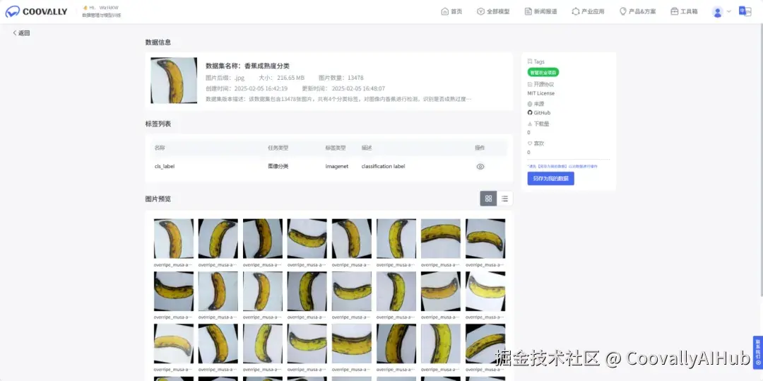This screenshot has width=763, height=381.
Task: Click the truncated dataset version description
Action: (338, 99)
